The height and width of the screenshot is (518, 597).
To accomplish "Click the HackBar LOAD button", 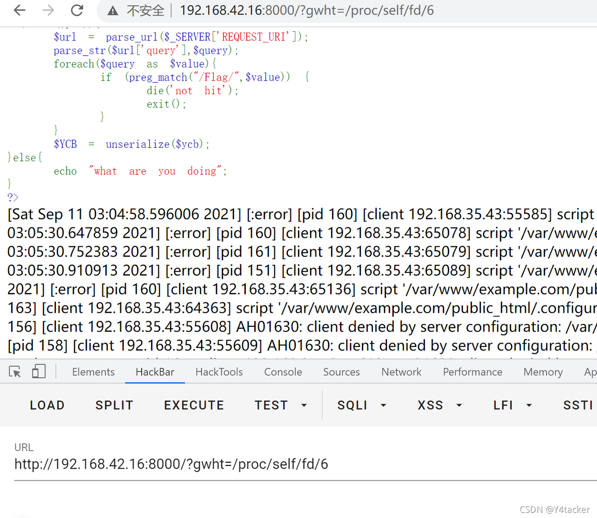I will click(47, 405).
